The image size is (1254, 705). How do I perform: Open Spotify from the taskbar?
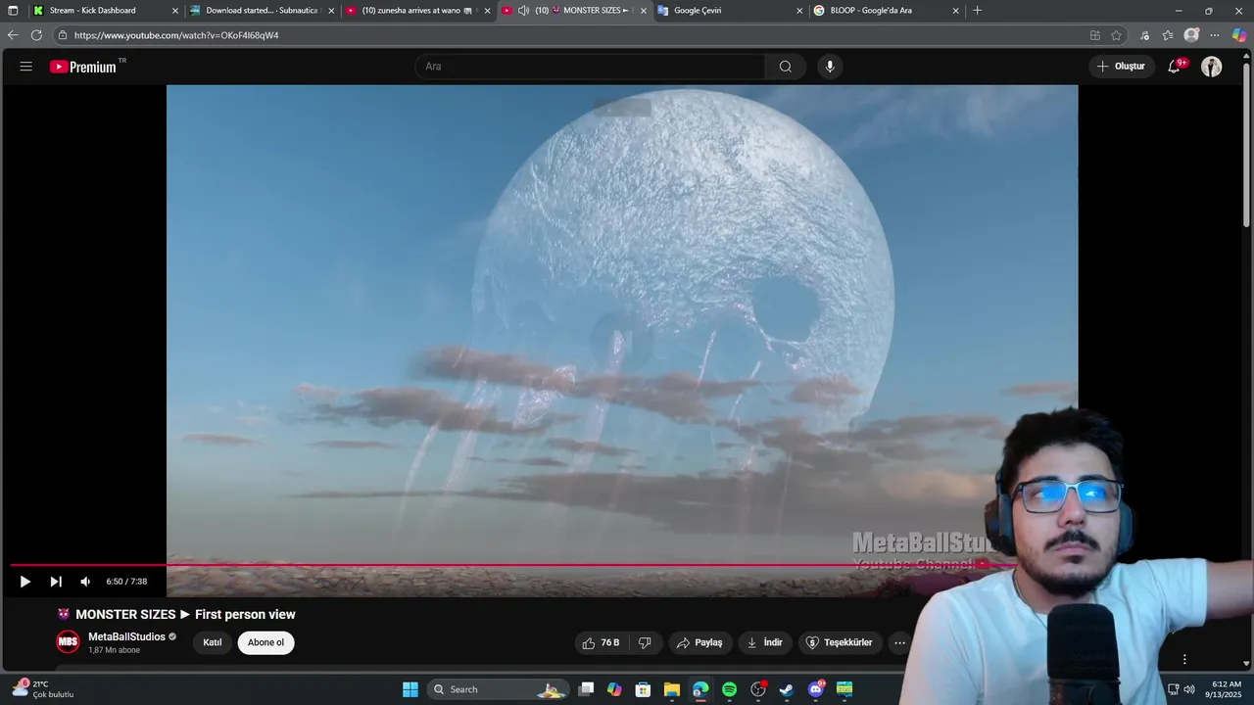pyautogui.click(x=729, y=689)
